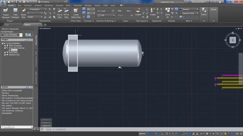Toggle polar tracking in status bar
Image resolution: width=243 pixels, height=136 pixels.
(167, 133)
